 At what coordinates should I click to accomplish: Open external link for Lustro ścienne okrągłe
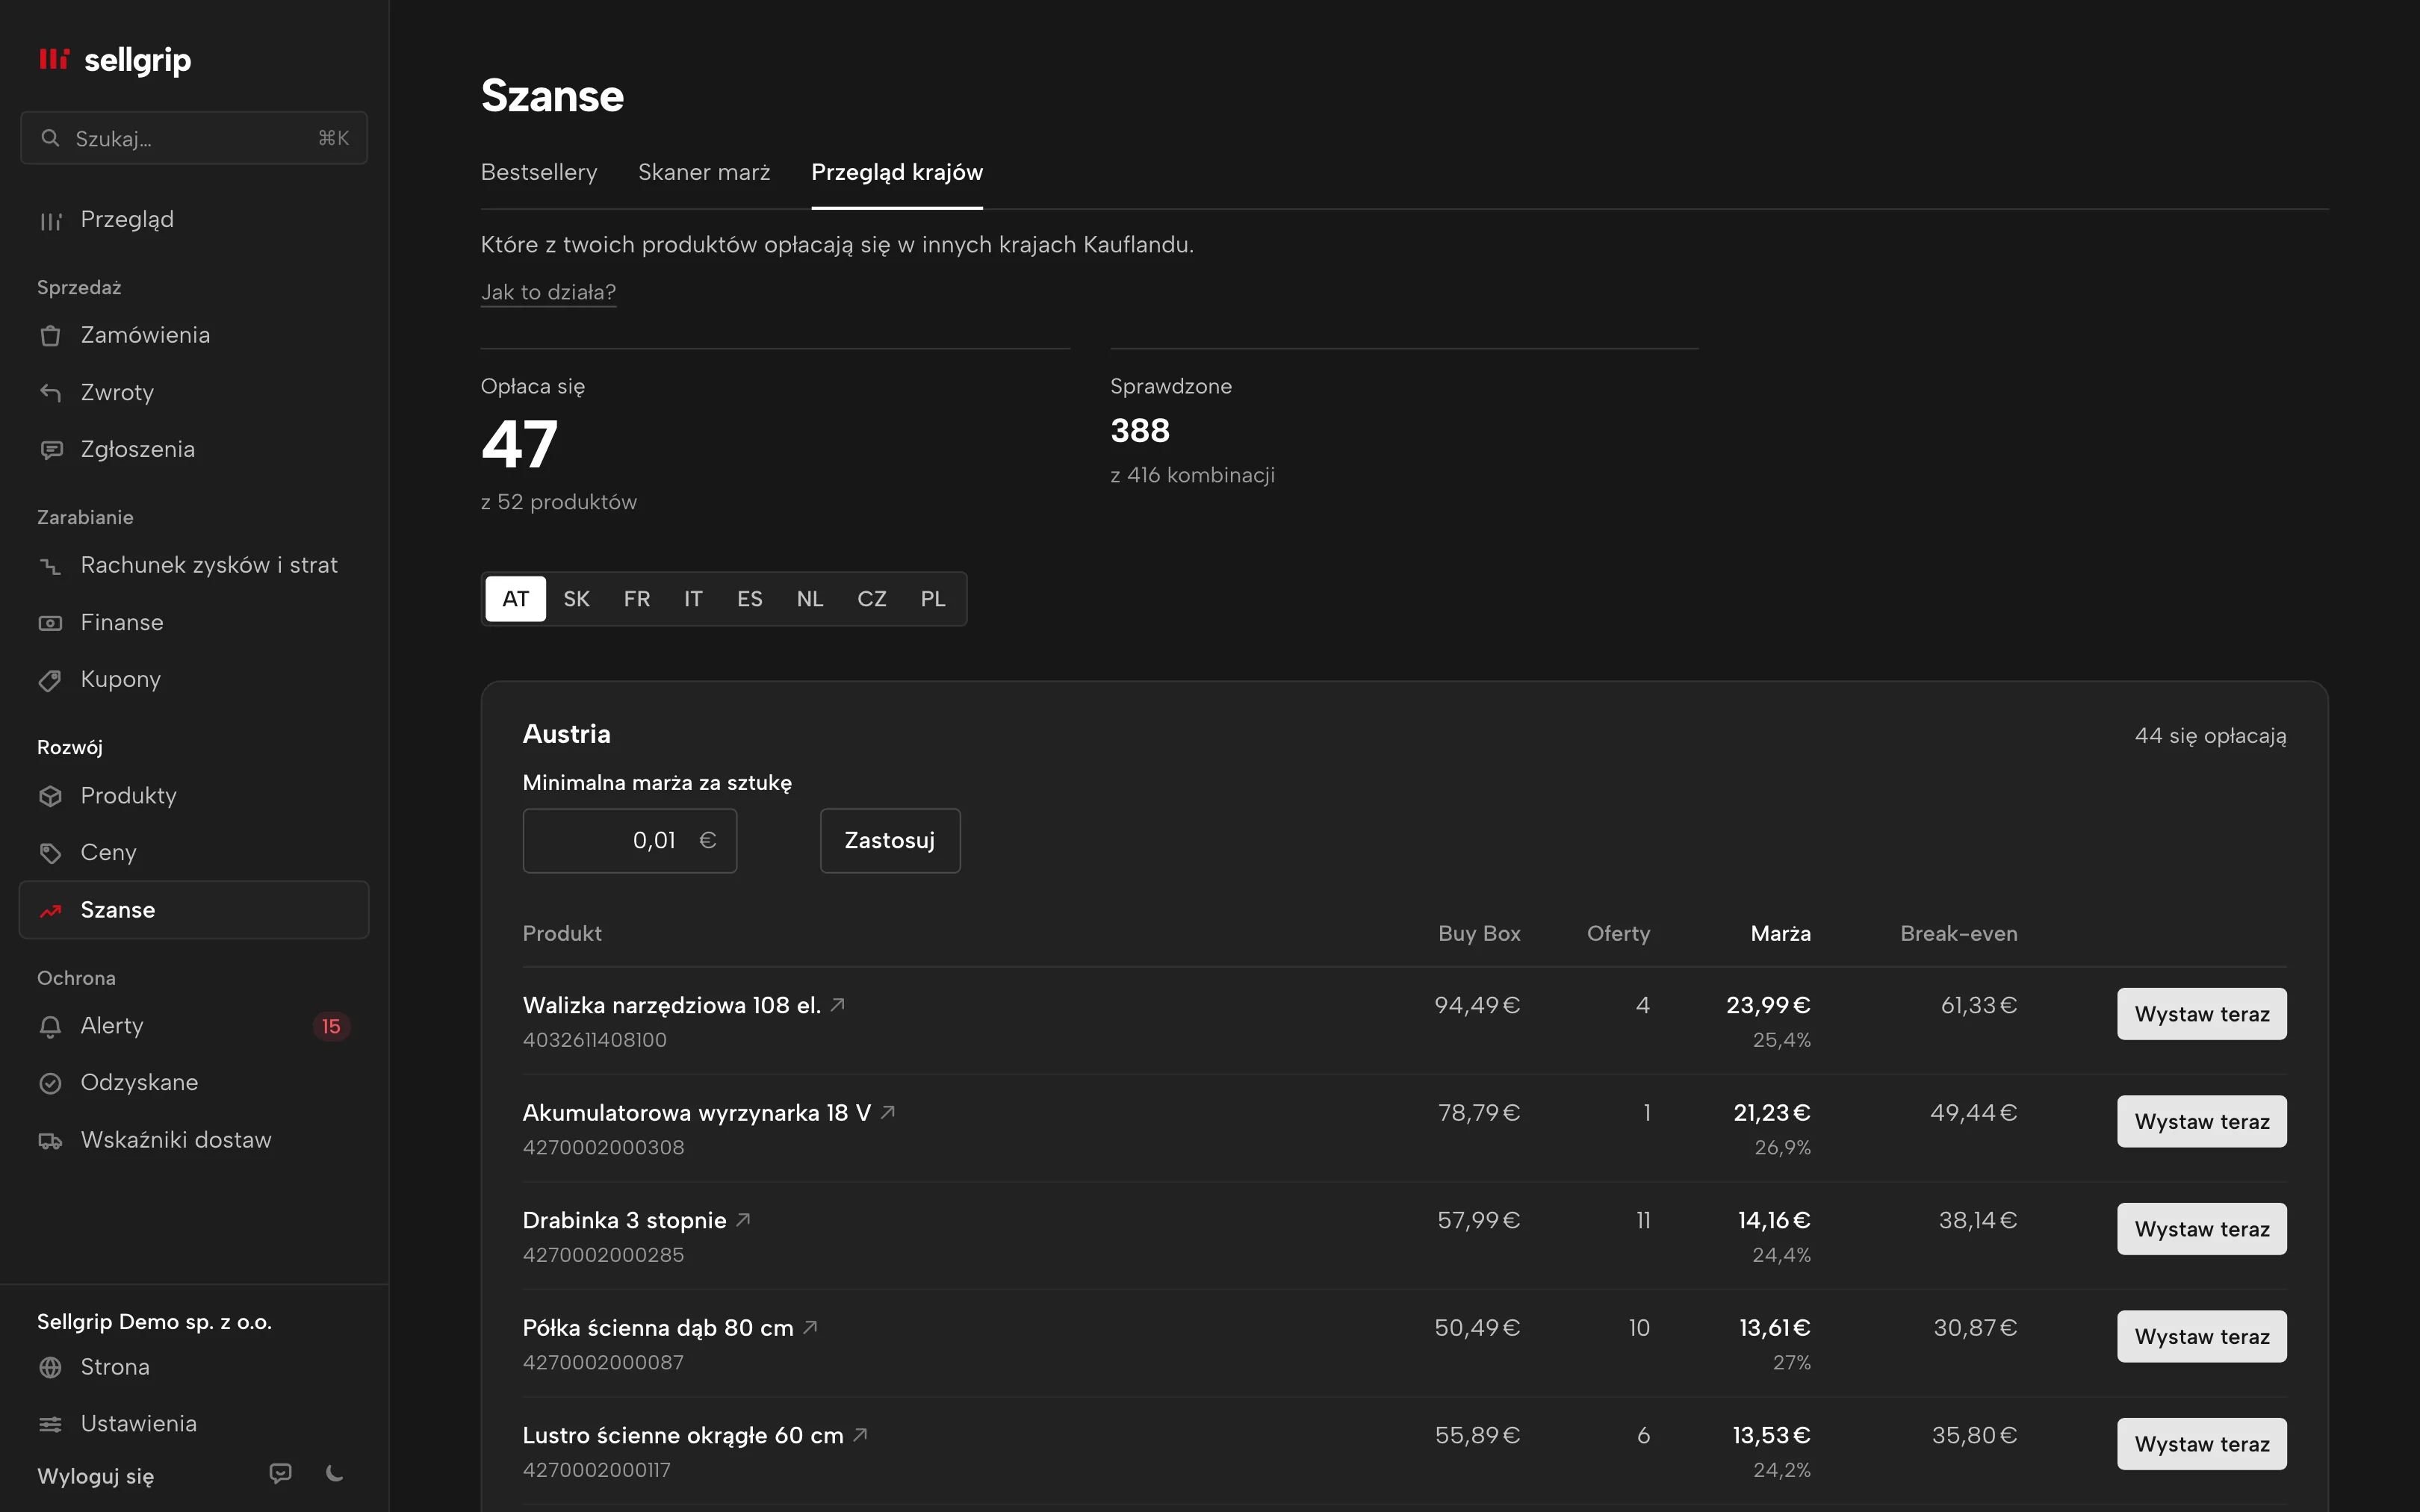[861, 1435]
